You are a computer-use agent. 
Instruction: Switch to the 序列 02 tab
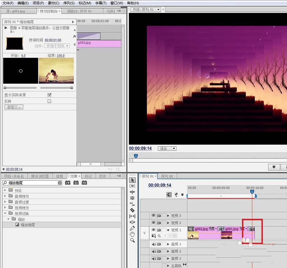[x=167, y=176]
